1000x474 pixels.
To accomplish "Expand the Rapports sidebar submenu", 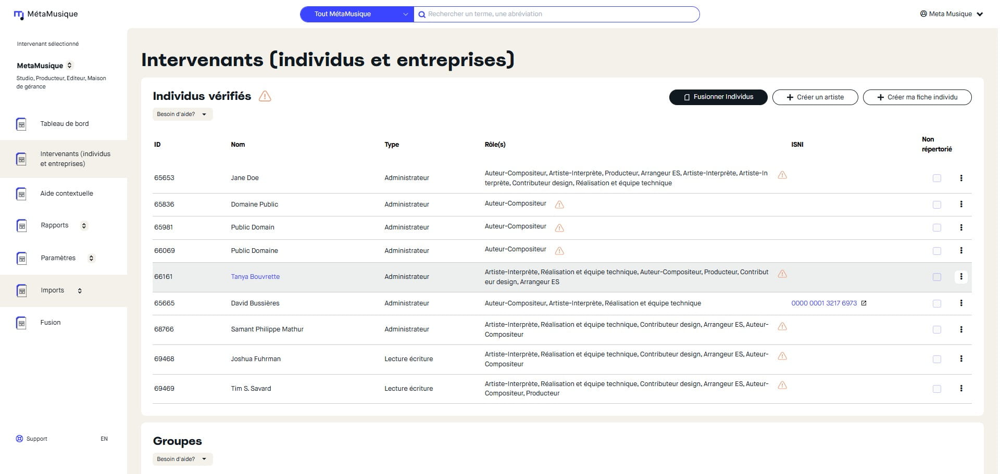I will (x=84, y=226).
